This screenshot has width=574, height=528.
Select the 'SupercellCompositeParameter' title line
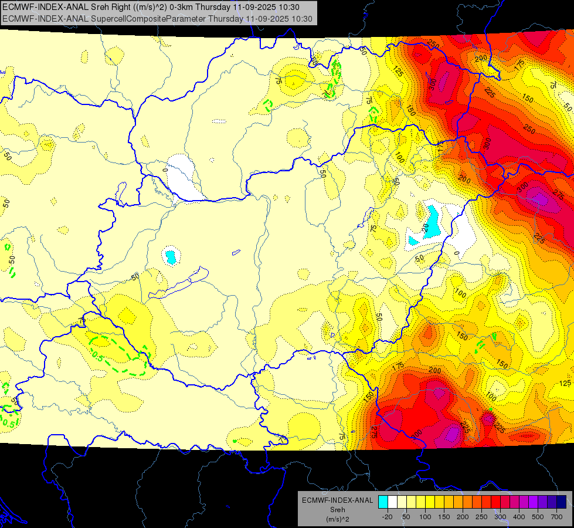pos(157,19)
